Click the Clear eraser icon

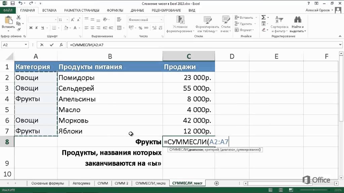coord(264,30)
